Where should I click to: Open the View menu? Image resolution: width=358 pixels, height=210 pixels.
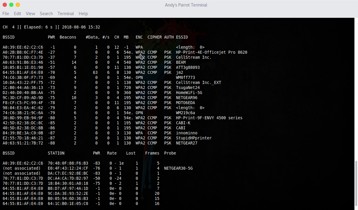tap(30, 13)
